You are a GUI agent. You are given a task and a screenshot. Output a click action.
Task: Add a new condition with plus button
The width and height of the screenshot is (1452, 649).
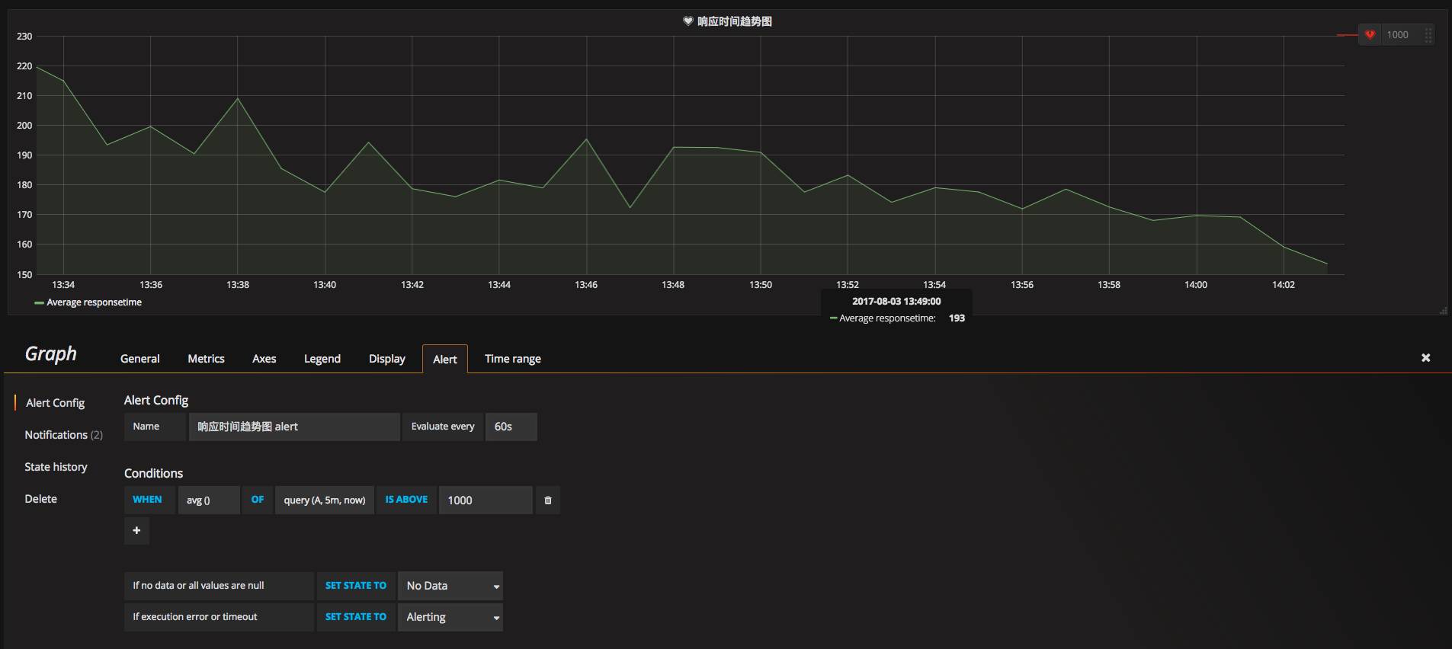[136, 531]
